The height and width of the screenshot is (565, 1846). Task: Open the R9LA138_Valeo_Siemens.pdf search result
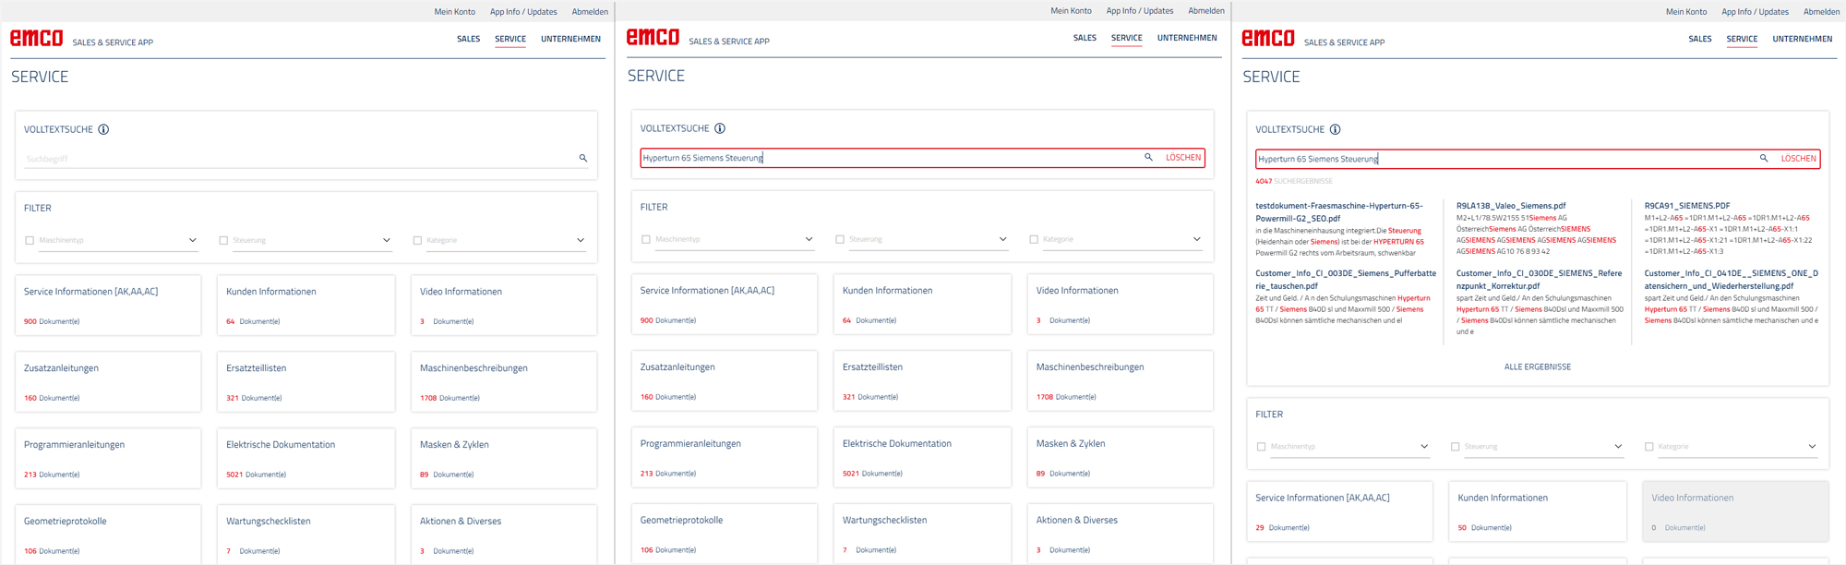click(x=1511, y=206)
